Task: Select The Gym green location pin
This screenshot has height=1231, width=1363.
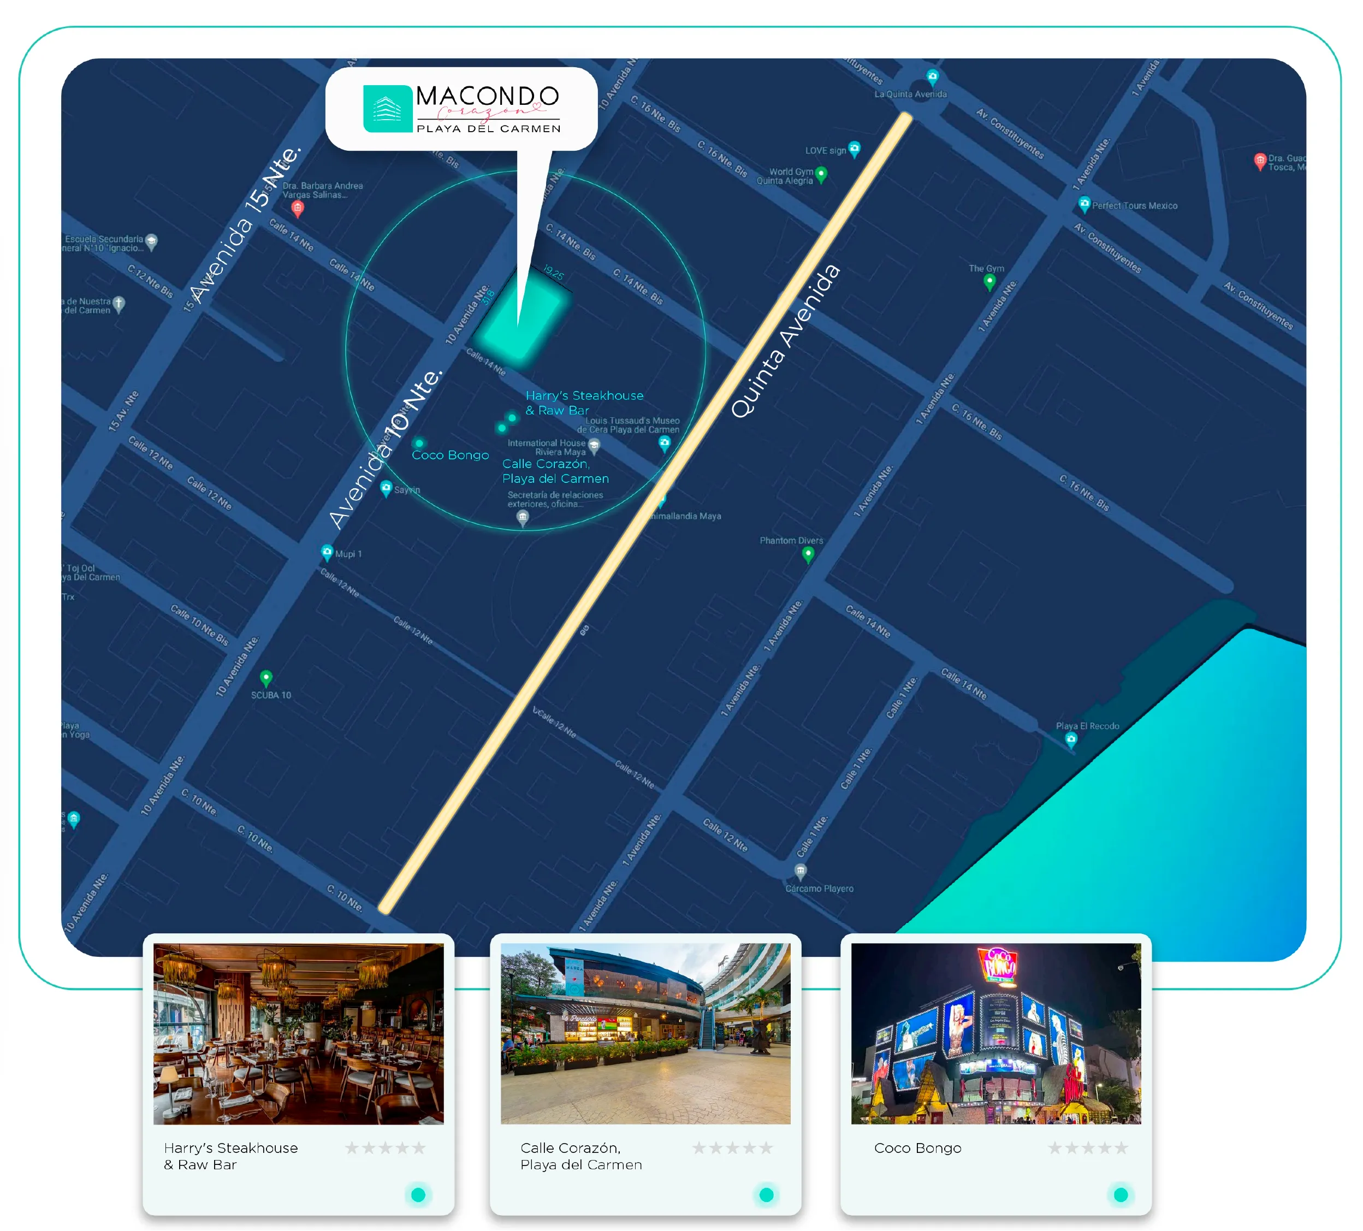Action: pos(989,281)
